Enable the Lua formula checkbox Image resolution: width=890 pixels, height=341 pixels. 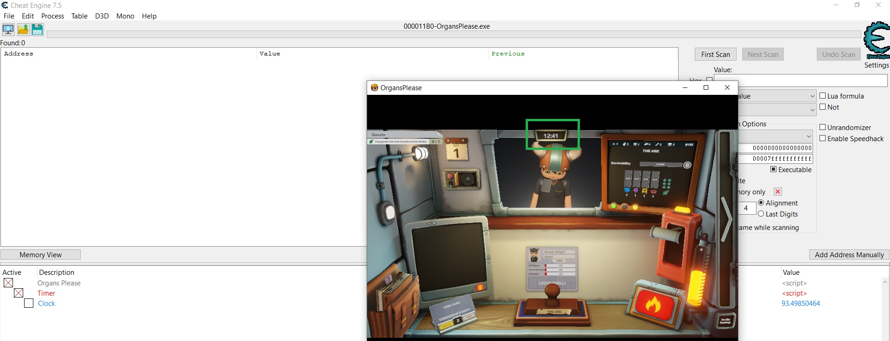[x=823, y=96]
